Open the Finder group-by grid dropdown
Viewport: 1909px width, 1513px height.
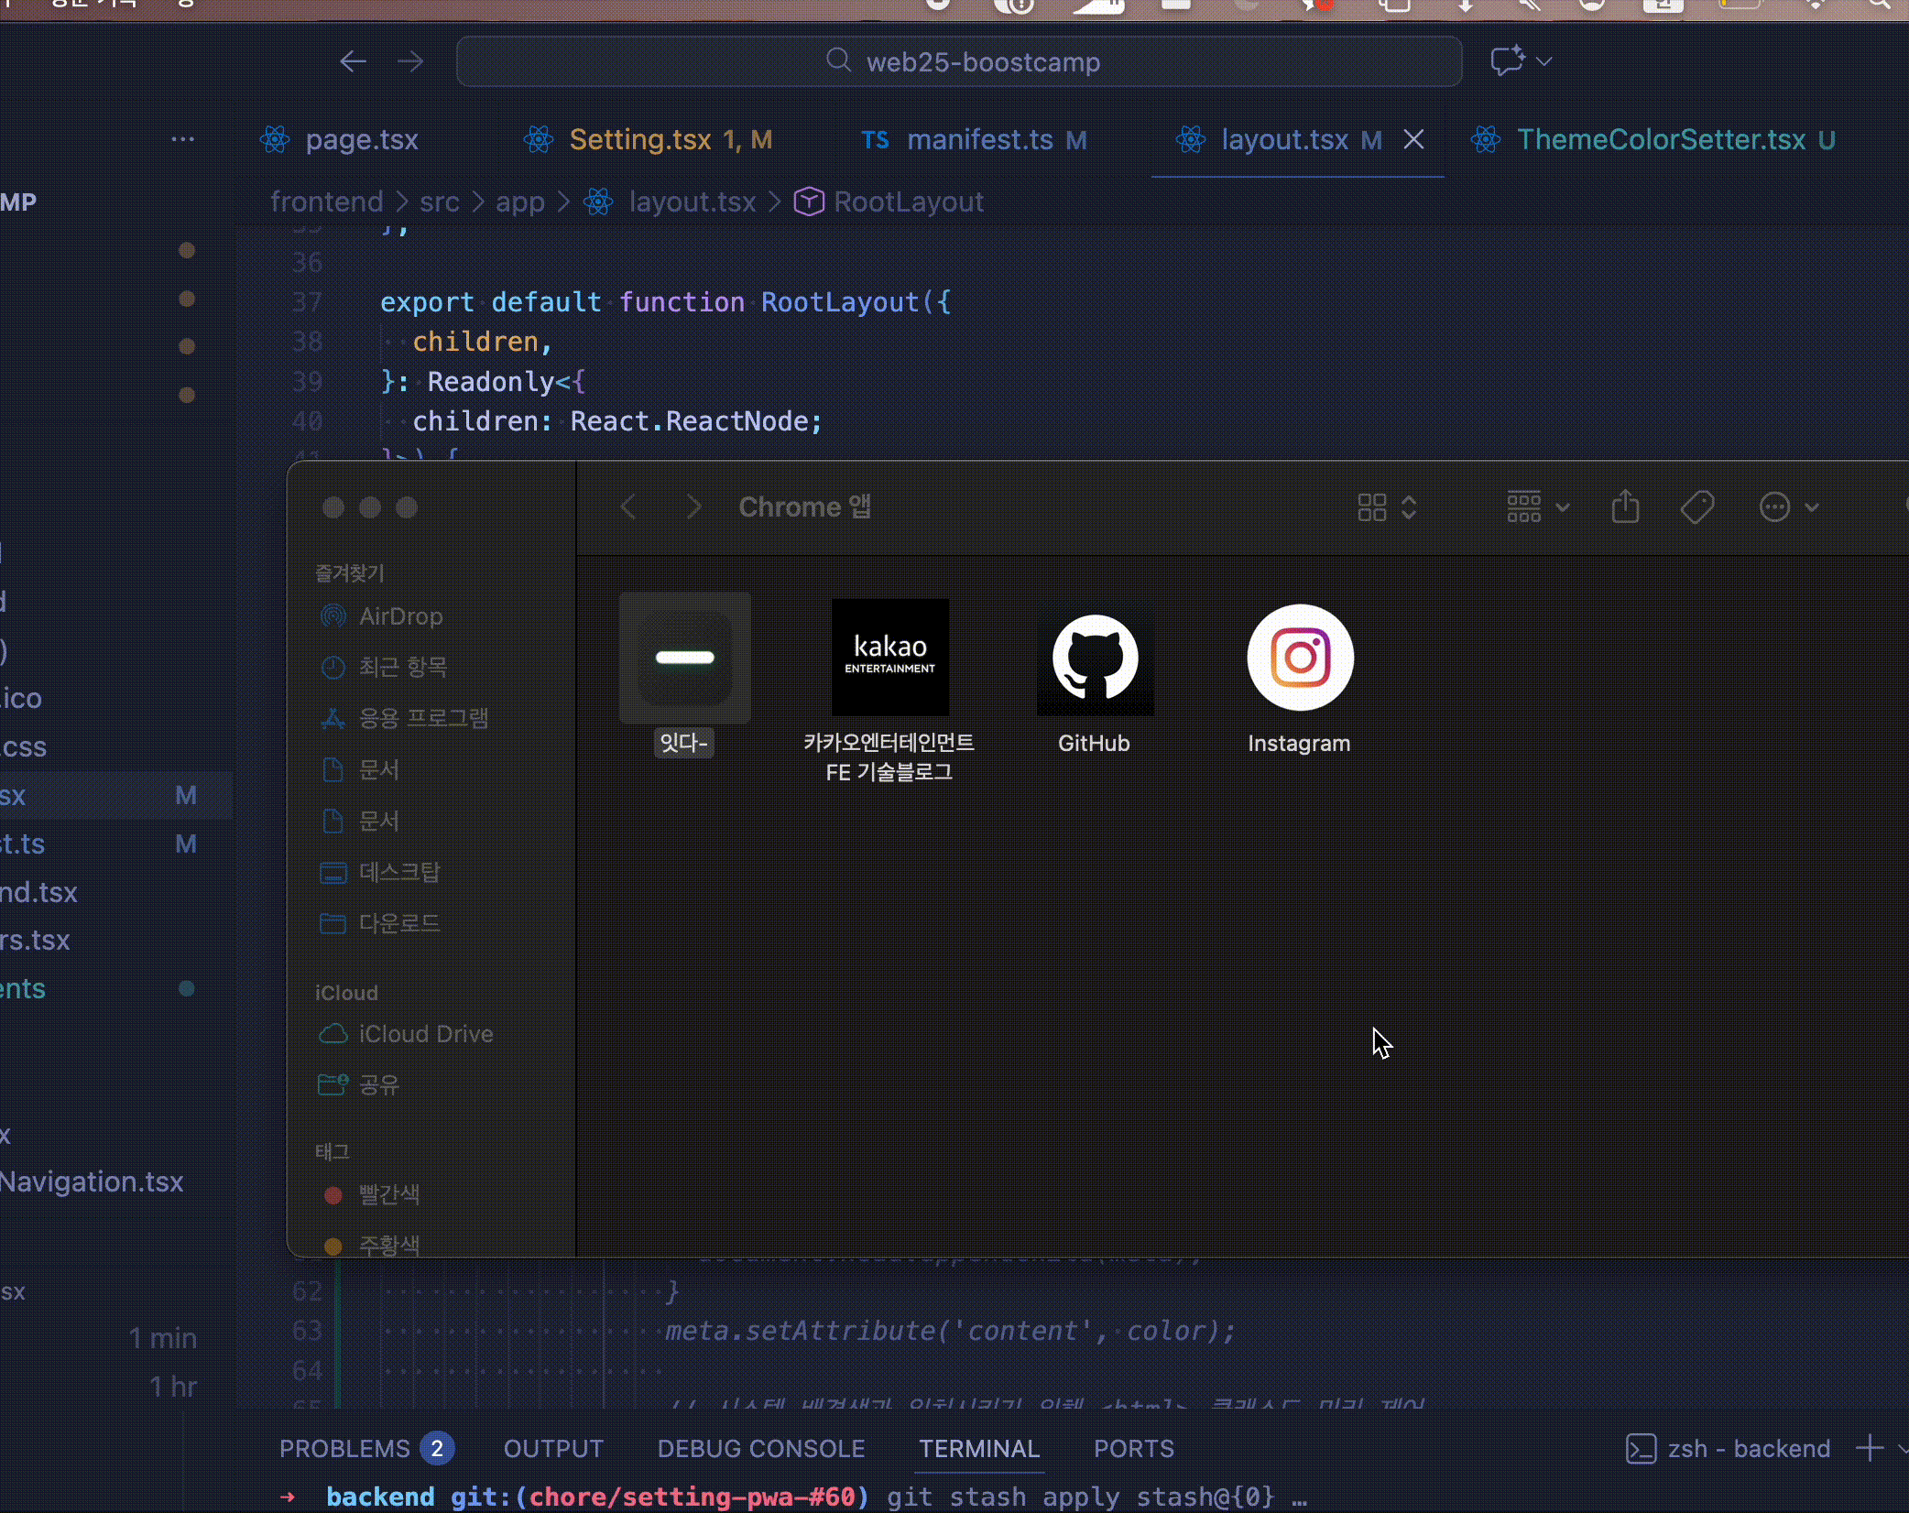tap(1538, 506)
